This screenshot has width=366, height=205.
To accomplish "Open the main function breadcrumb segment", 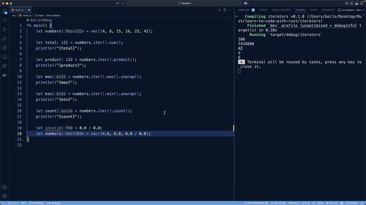I will coord(39,15).
